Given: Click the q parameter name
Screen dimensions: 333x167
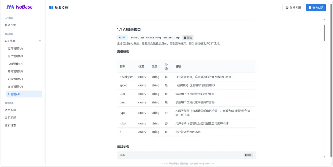Looking at the screenshot, I should click(x=120, y=132).
